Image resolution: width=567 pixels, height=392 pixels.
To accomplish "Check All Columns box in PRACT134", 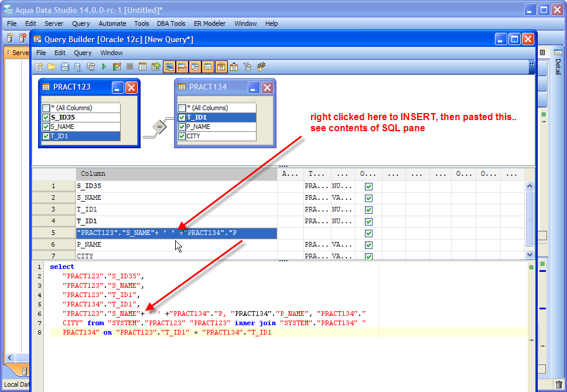I will (182, 108).
